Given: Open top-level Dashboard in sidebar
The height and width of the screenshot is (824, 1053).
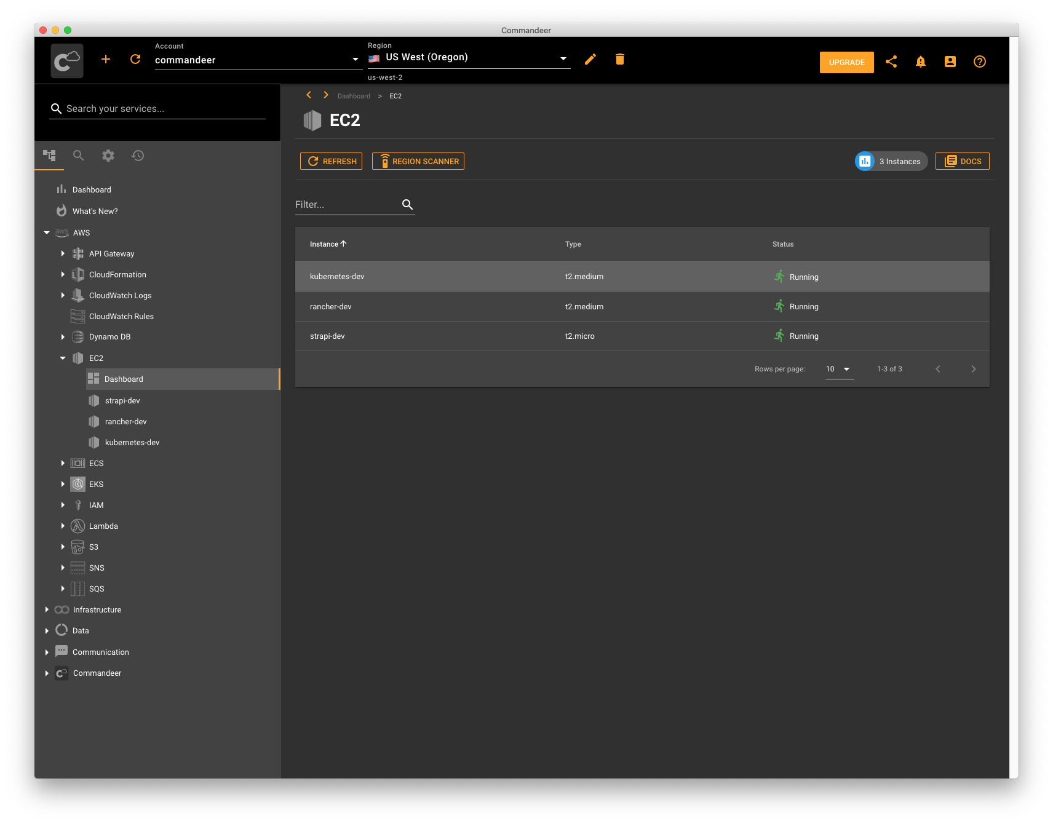Looking at the screenshot, I should (x=92, y=189).
